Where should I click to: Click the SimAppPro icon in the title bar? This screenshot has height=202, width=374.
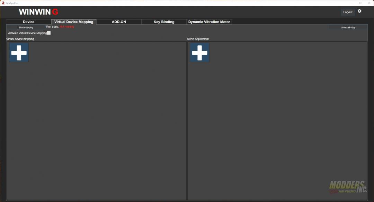pyautogui.click(x=3, y=3)
